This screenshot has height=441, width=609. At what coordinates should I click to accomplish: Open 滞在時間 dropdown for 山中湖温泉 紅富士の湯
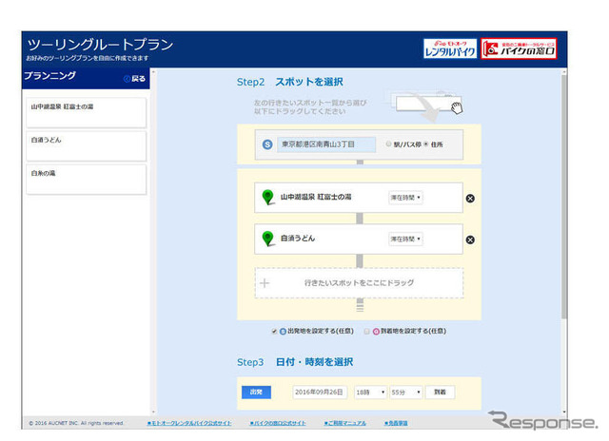coord(405,198)
